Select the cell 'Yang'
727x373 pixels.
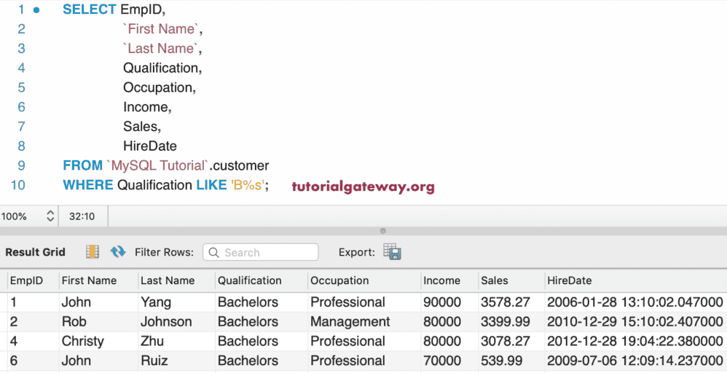156,302
